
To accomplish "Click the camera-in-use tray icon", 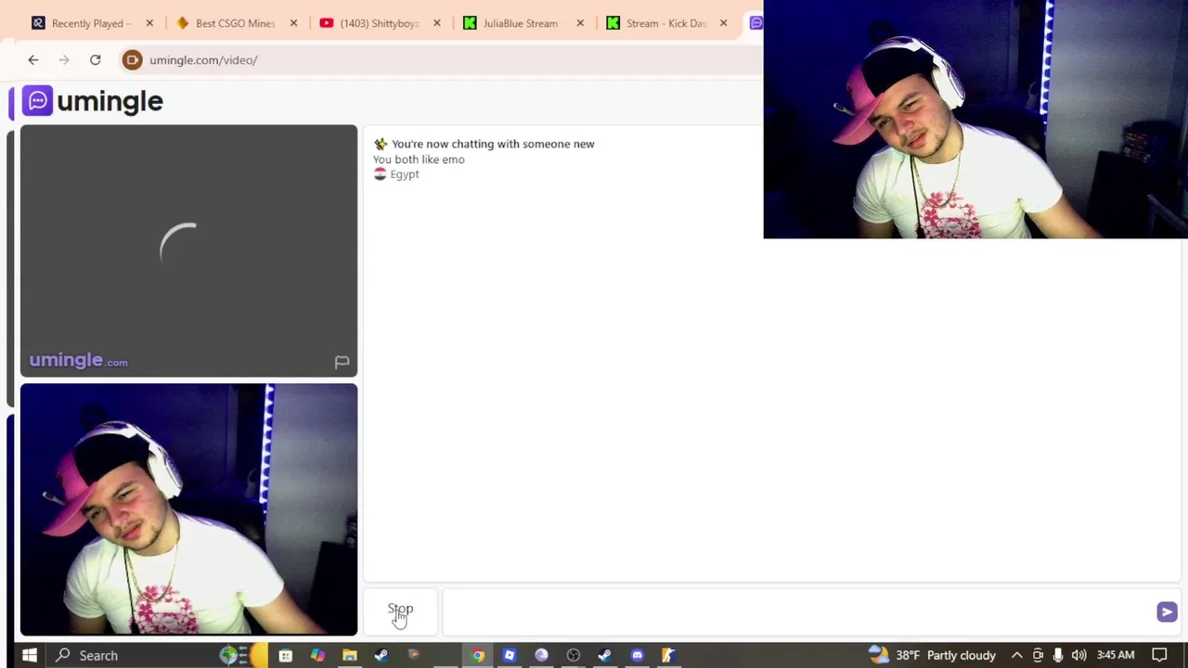I will point(1038,655).
